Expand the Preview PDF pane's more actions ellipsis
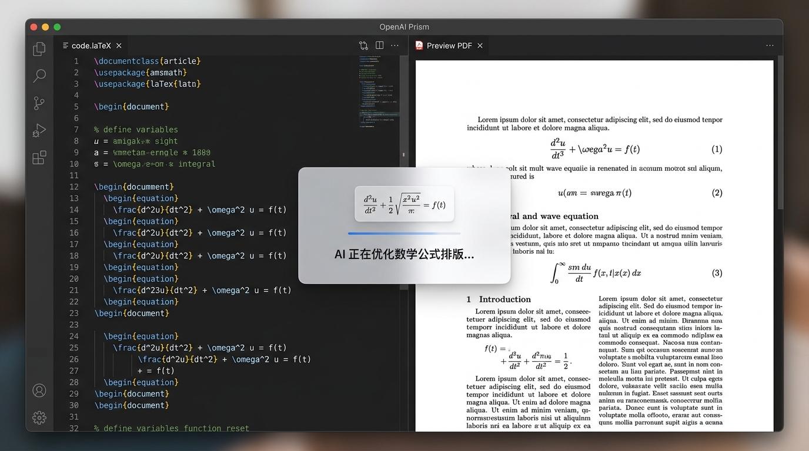 (770, 45)
